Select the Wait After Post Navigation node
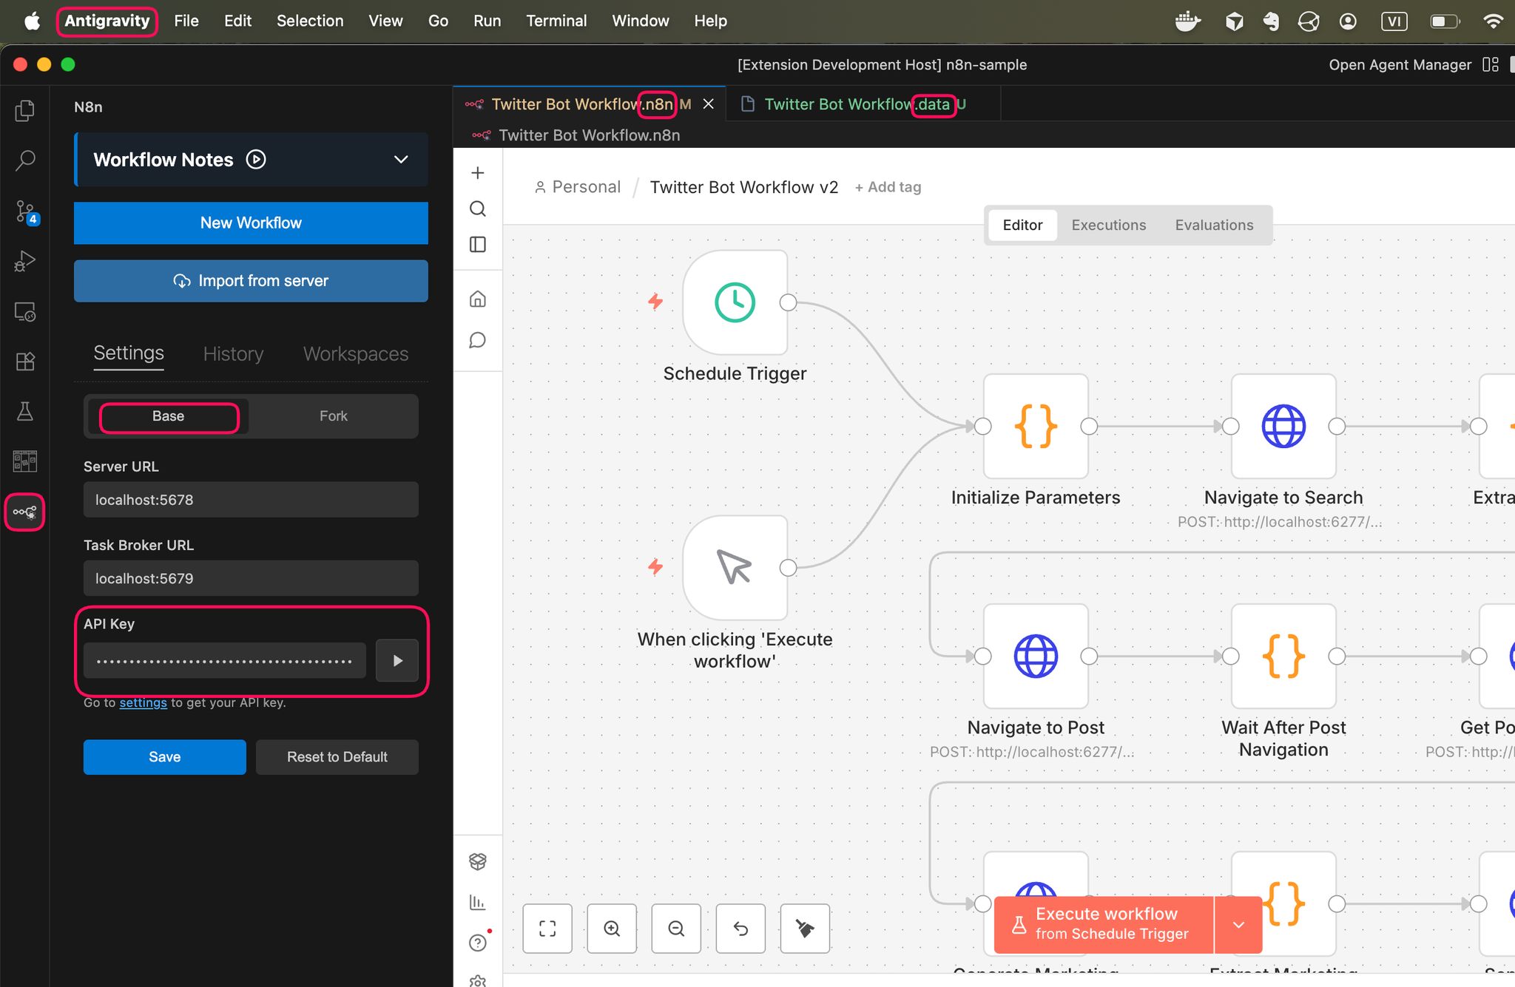This screenshot has width=1515, height=987. [x=1283, y=656]
